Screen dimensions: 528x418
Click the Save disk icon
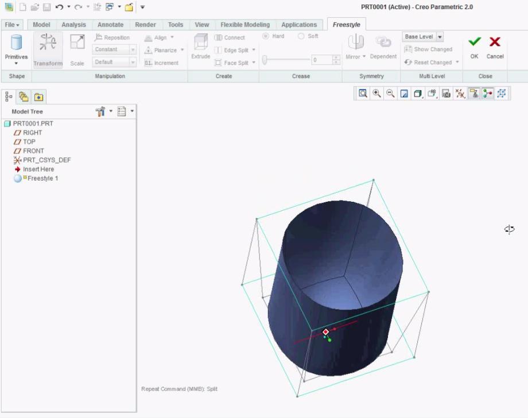(46, 7)
